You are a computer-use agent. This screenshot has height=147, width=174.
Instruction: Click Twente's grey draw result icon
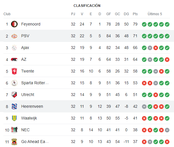[156, 71]
